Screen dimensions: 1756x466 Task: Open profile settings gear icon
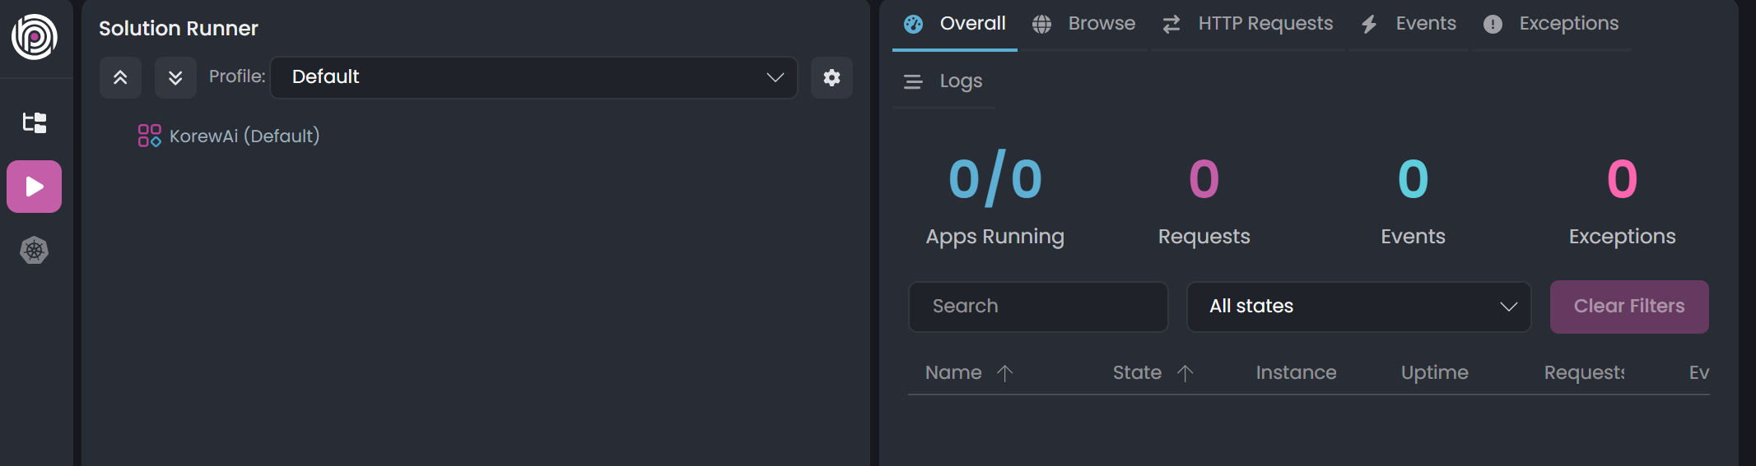831,78
